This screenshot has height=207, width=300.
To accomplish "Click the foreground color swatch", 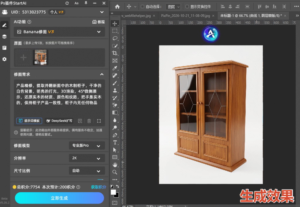I will pyautogui.click(x=113, y=192).
